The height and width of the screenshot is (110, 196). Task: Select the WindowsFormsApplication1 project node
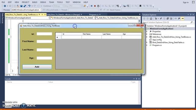click(x=161, y=29)
